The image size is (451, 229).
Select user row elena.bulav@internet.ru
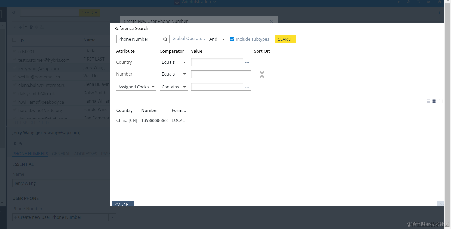61,85
